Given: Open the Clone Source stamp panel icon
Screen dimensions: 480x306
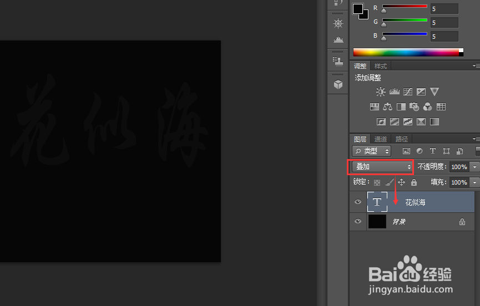Looking at the screenshot, I should coord(338,61).
